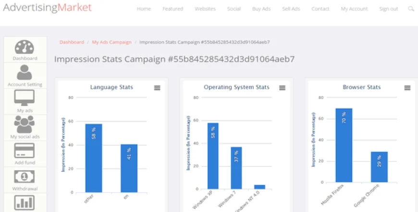Click the bar chart icon in sidebar
Screen dimensions: 418x212
tap(25, 202)
